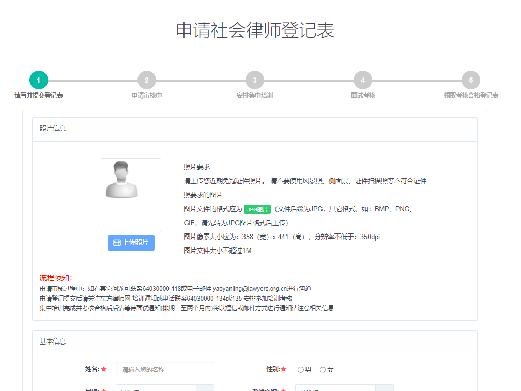The width and height of the screenshot is (521, 391).
Task: Click the 领取考核合格登记表 step label
Action: pos(471,96)
